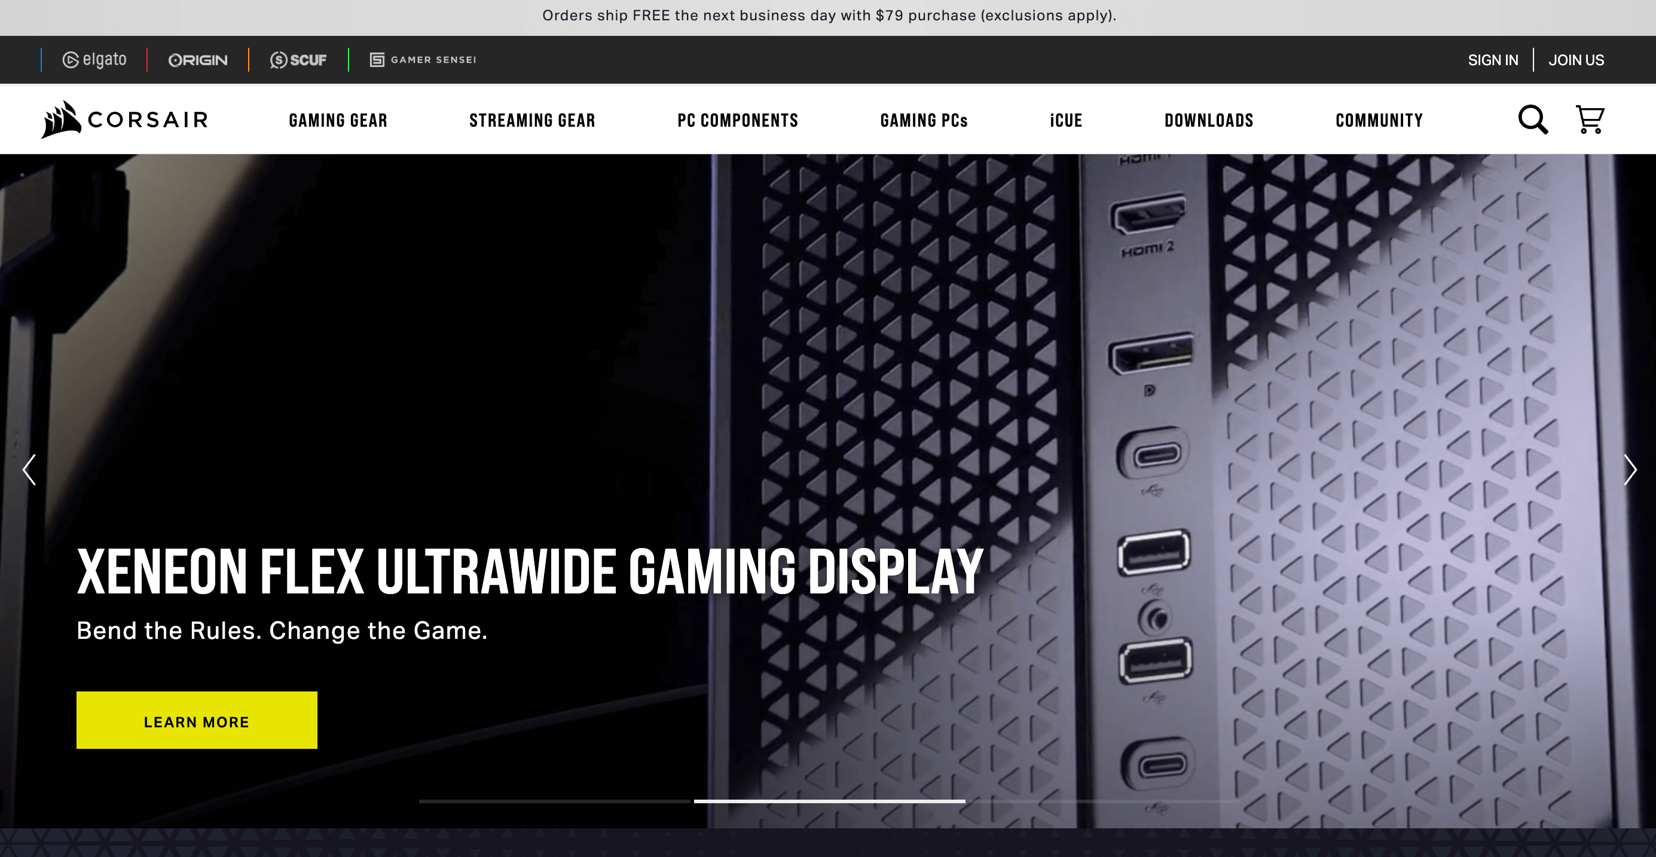Jump to the third carousel slide indicator
The image size is (1656, 857).
[1104, 801]
